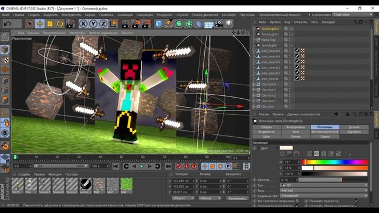Select iron_sword.5 object
The height and width of the screenshot is (213, 379).
[271, 51]
